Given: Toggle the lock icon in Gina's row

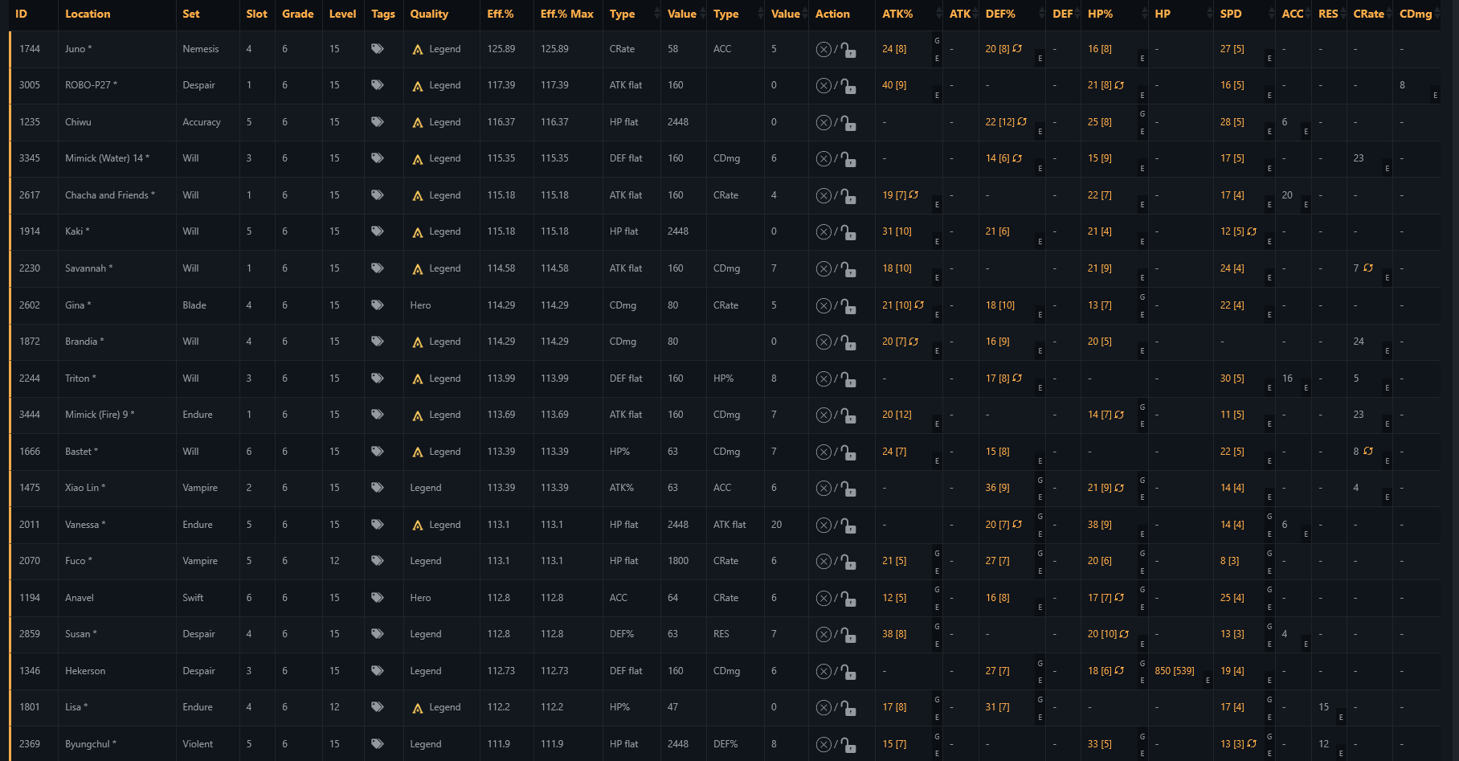Looking at the screenshot, I should (848, 306).
